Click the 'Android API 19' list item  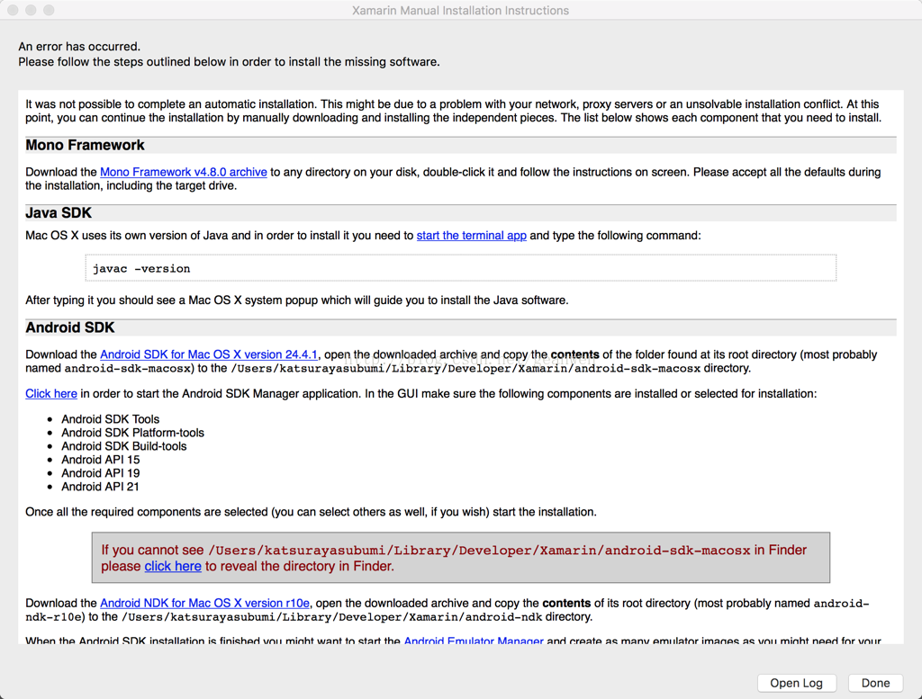pyautogui.click(x=101, y=473)
